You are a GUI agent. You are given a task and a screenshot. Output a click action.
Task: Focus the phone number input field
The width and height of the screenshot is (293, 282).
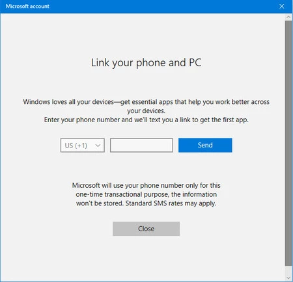pos(141,146)
